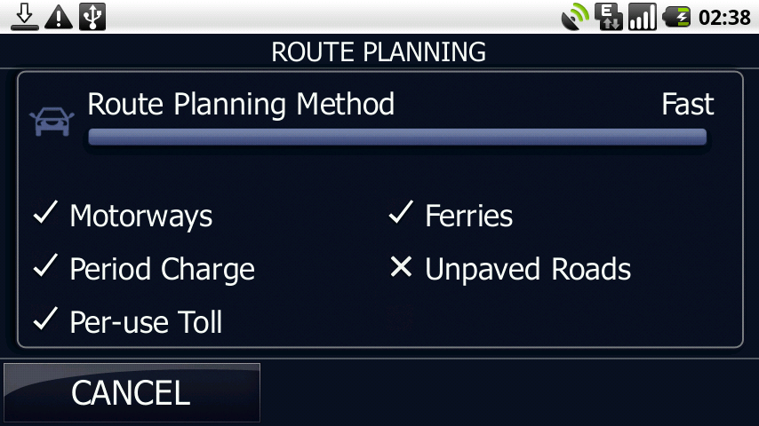Disable the Motorways option

123,216
